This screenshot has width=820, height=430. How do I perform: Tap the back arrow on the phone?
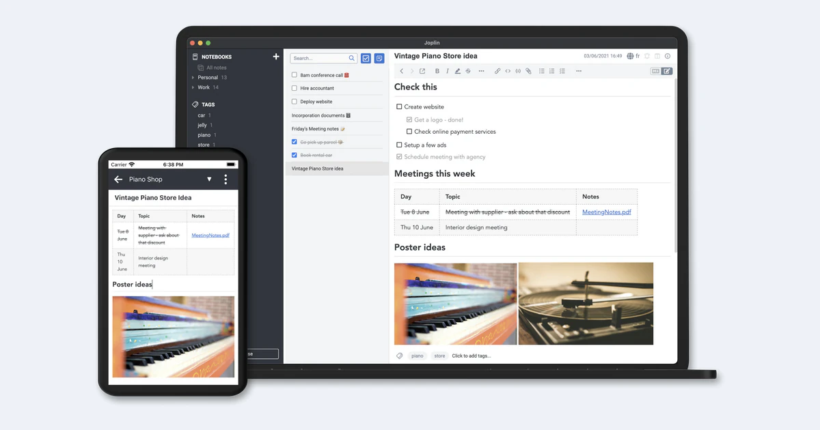118,180
